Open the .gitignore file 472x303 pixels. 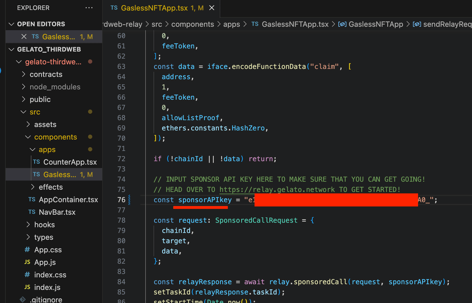pyautogui.click(x=45, y=299)
